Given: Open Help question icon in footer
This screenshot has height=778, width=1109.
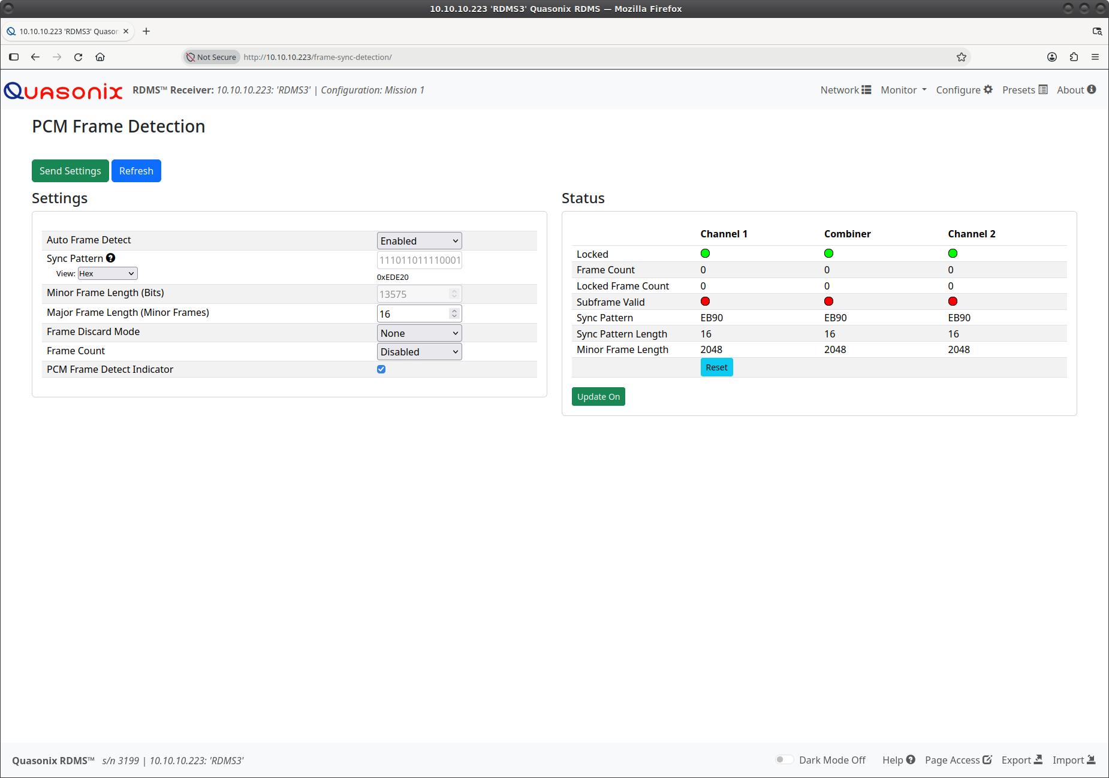Looking at the screenshot, I should 911,759.
